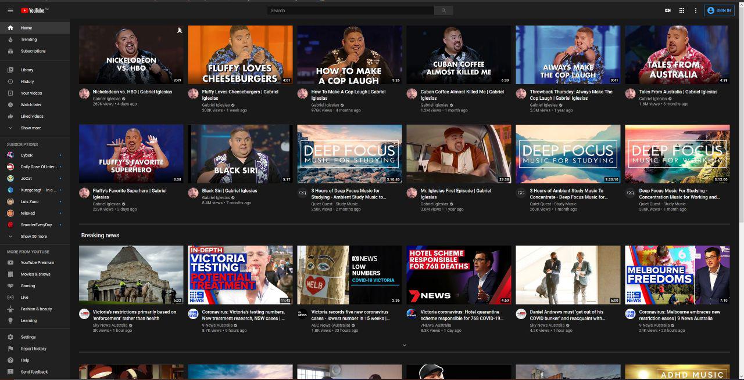
Task: Expand more Breaking news videos chevron
Action: (405, 345)
